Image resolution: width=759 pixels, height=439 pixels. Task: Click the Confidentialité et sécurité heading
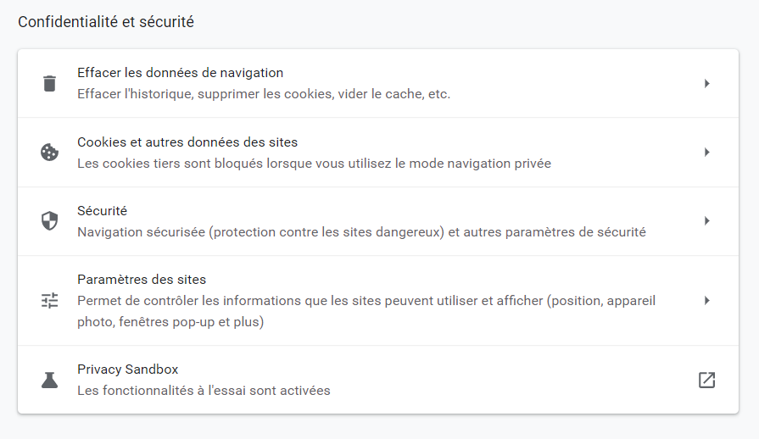click(x=106, y=22)
